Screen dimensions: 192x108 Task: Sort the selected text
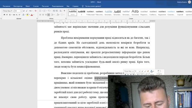[61, 11]
